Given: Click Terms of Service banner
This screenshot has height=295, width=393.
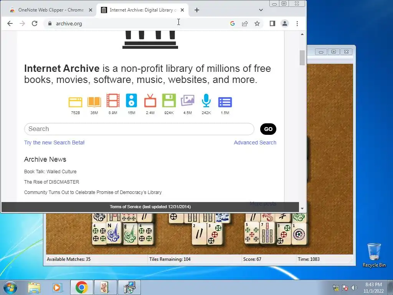Looking at the screenshot, I should coord(150,207).
